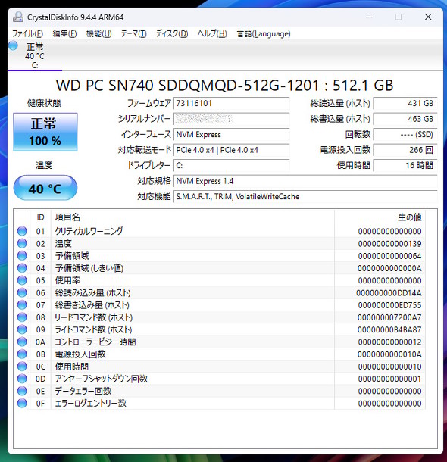Click the S.M.A.R.T., TRIM features field
Screen dimensions: 447x462
305,196
